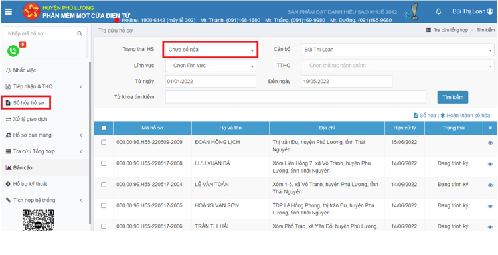The width and height of the screenshot is (498, 255).
Task: Open the Trạng thái HS dropdown
Action: click(x=210, y=50)
